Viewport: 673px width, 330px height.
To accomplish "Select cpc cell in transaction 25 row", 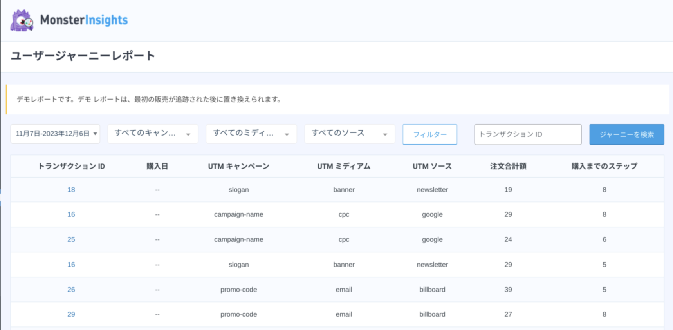I will point(344,239).
